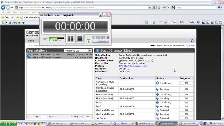Adjust the Camtasia Relay audio level slider
Image resolution: width=224 pixels, height=126 pixels.
coord(104,42)
